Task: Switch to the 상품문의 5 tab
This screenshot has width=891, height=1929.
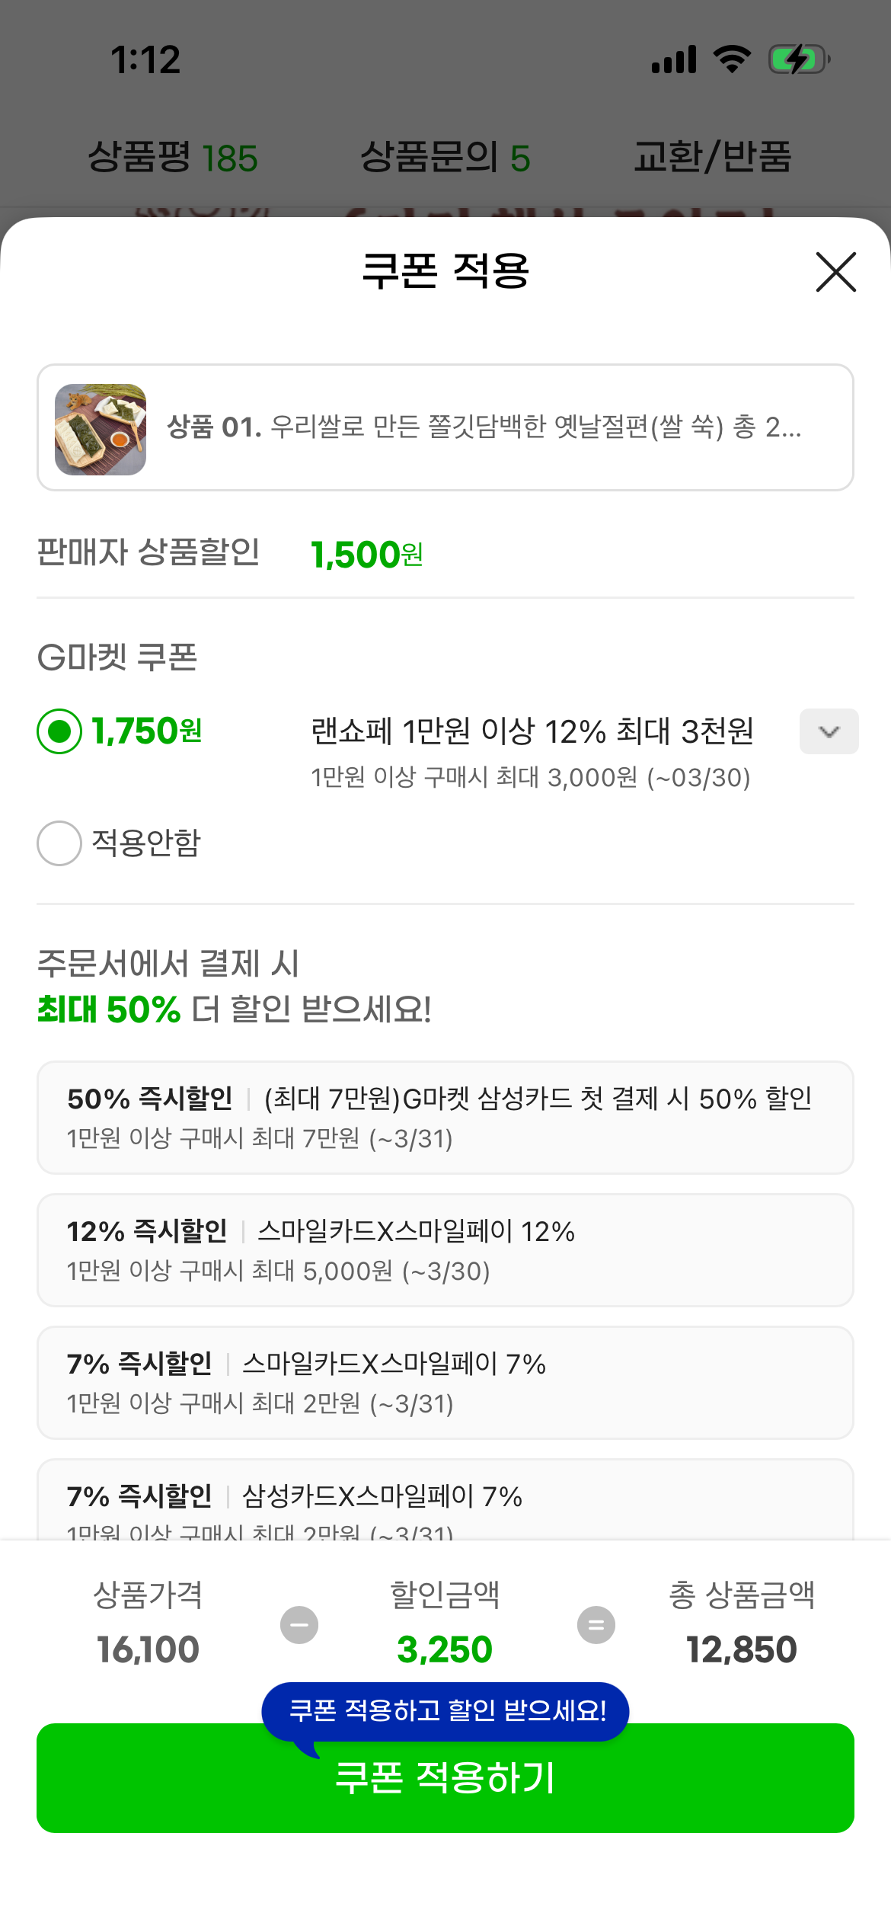Action: coord(445,158)
